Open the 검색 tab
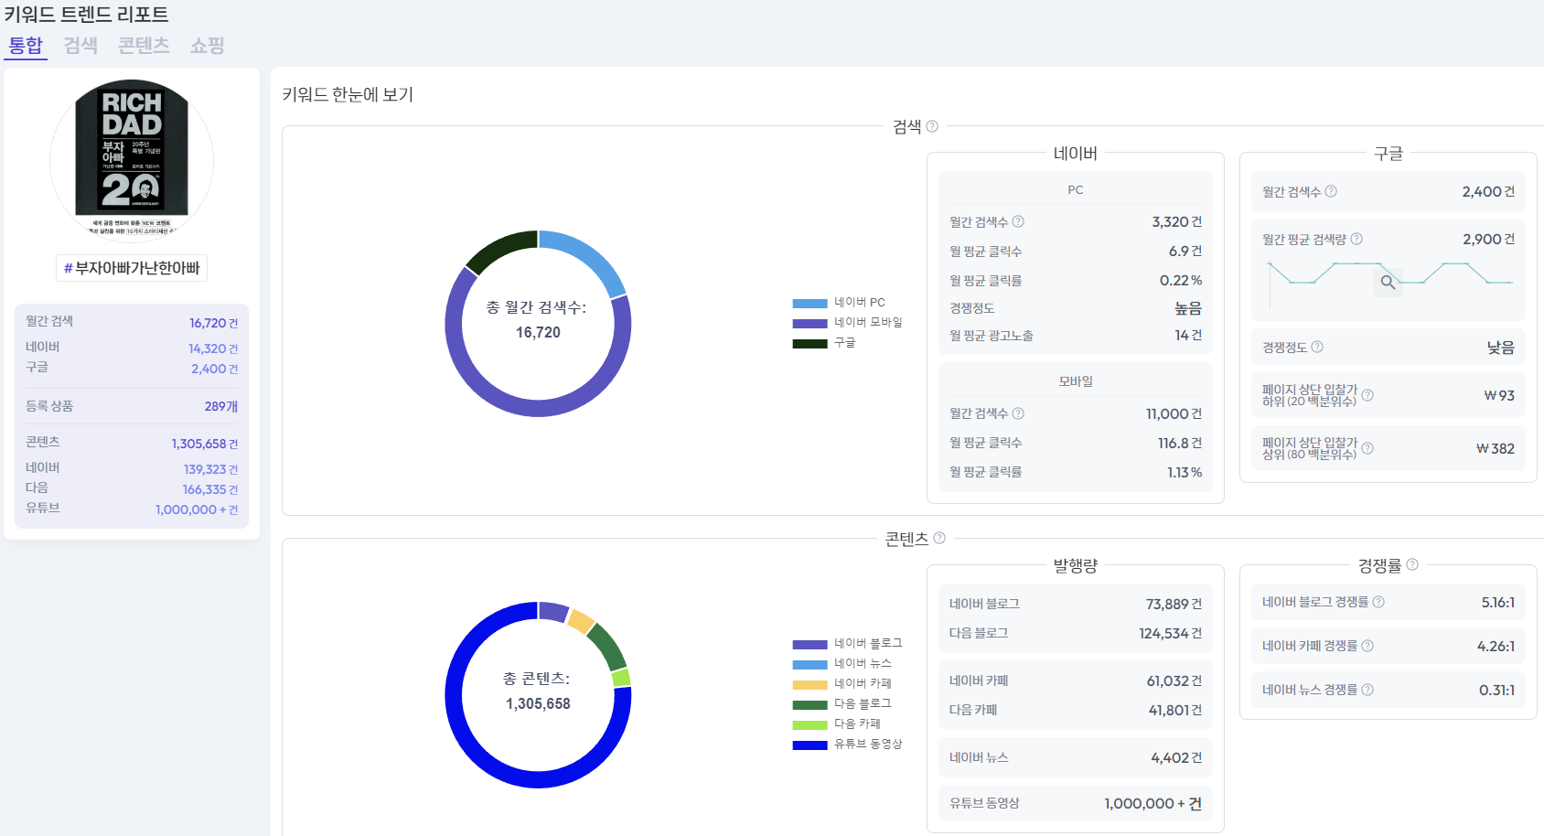1544x836 pixels. tap(80, 45)
